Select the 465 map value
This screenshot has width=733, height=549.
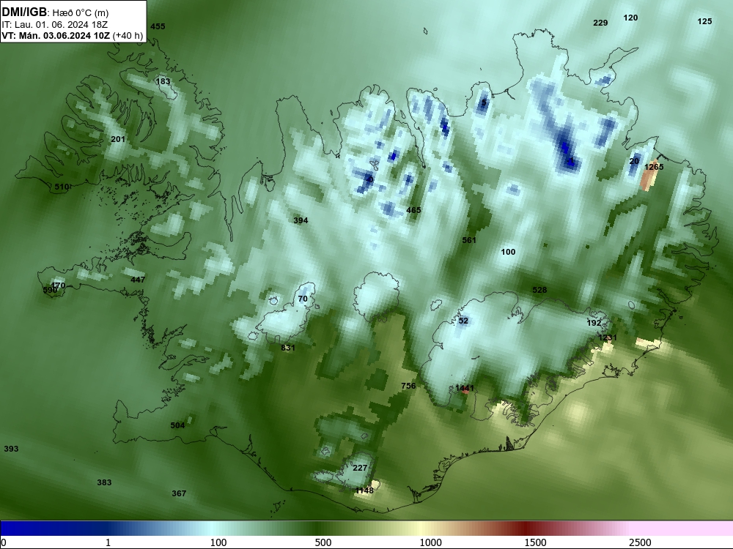(413, 210)
